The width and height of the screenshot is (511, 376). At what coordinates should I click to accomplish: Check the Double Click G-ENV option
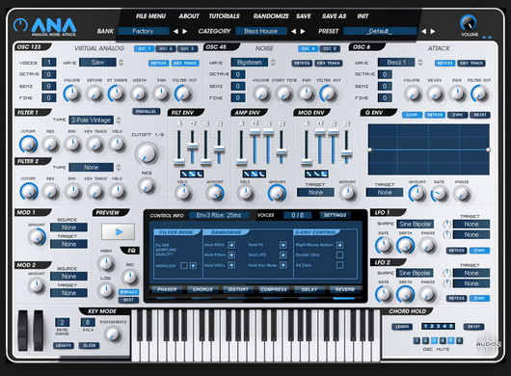click(x=339, y=255)
